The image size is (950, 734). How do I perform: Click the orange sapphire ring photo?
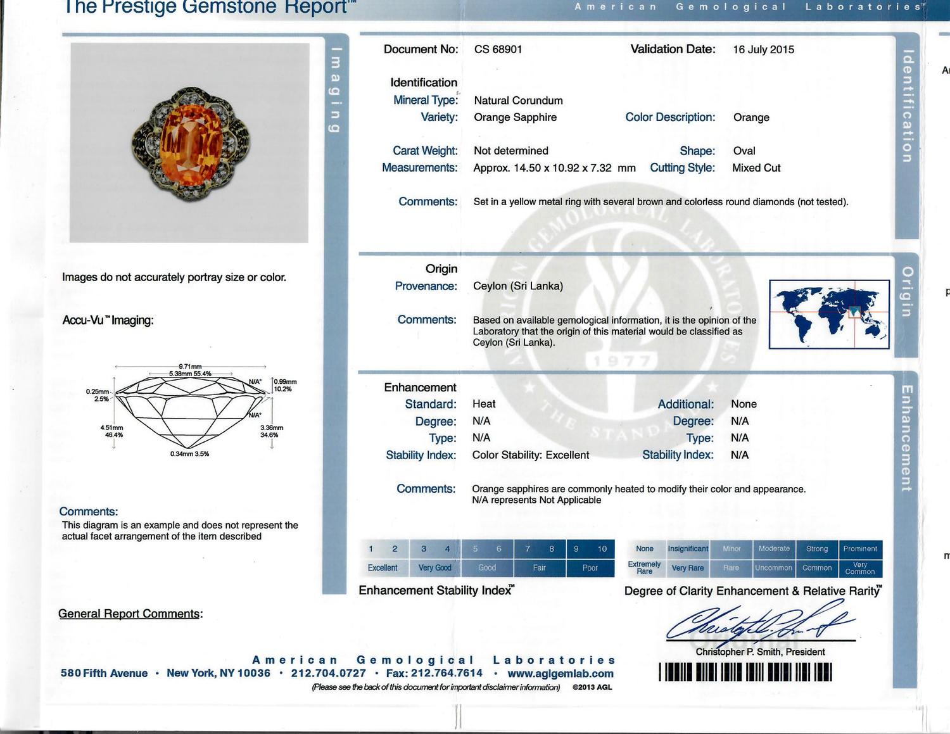pyautogui.click(x=189, y=142)
